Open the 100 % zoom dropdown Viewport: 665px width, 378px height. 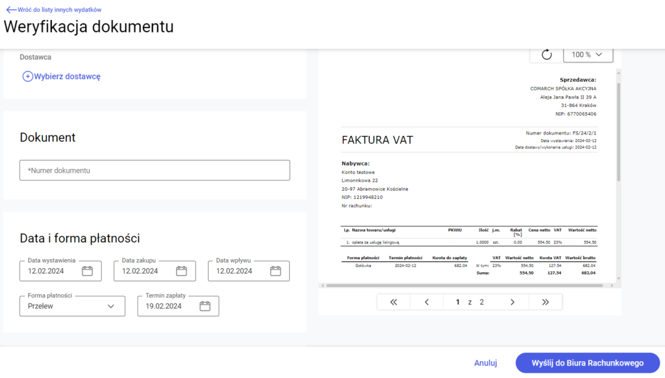(588, 55)
